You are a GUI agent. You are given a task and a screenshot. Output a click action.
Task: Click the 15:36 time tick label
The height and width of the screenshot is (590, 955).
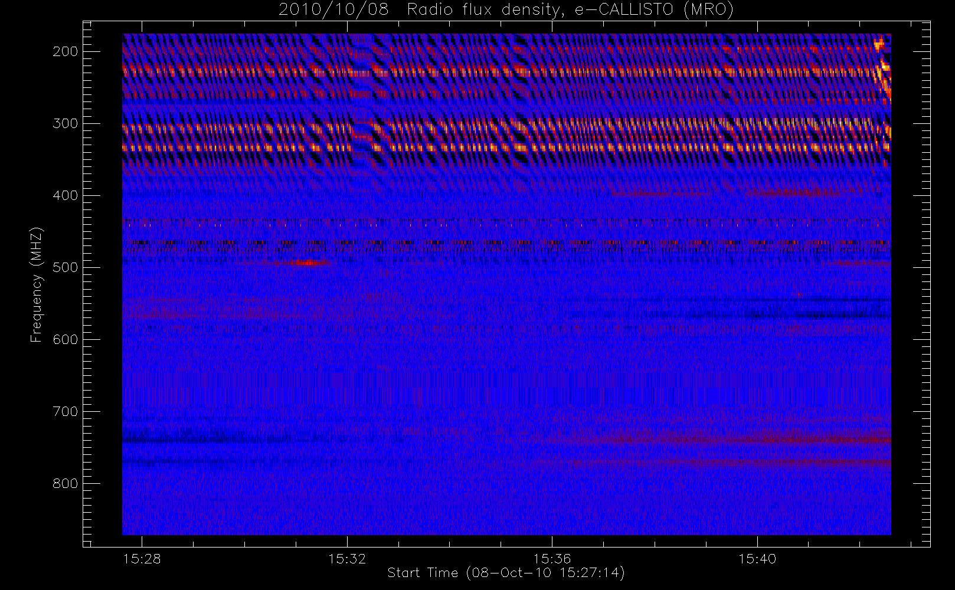point(552,559)
